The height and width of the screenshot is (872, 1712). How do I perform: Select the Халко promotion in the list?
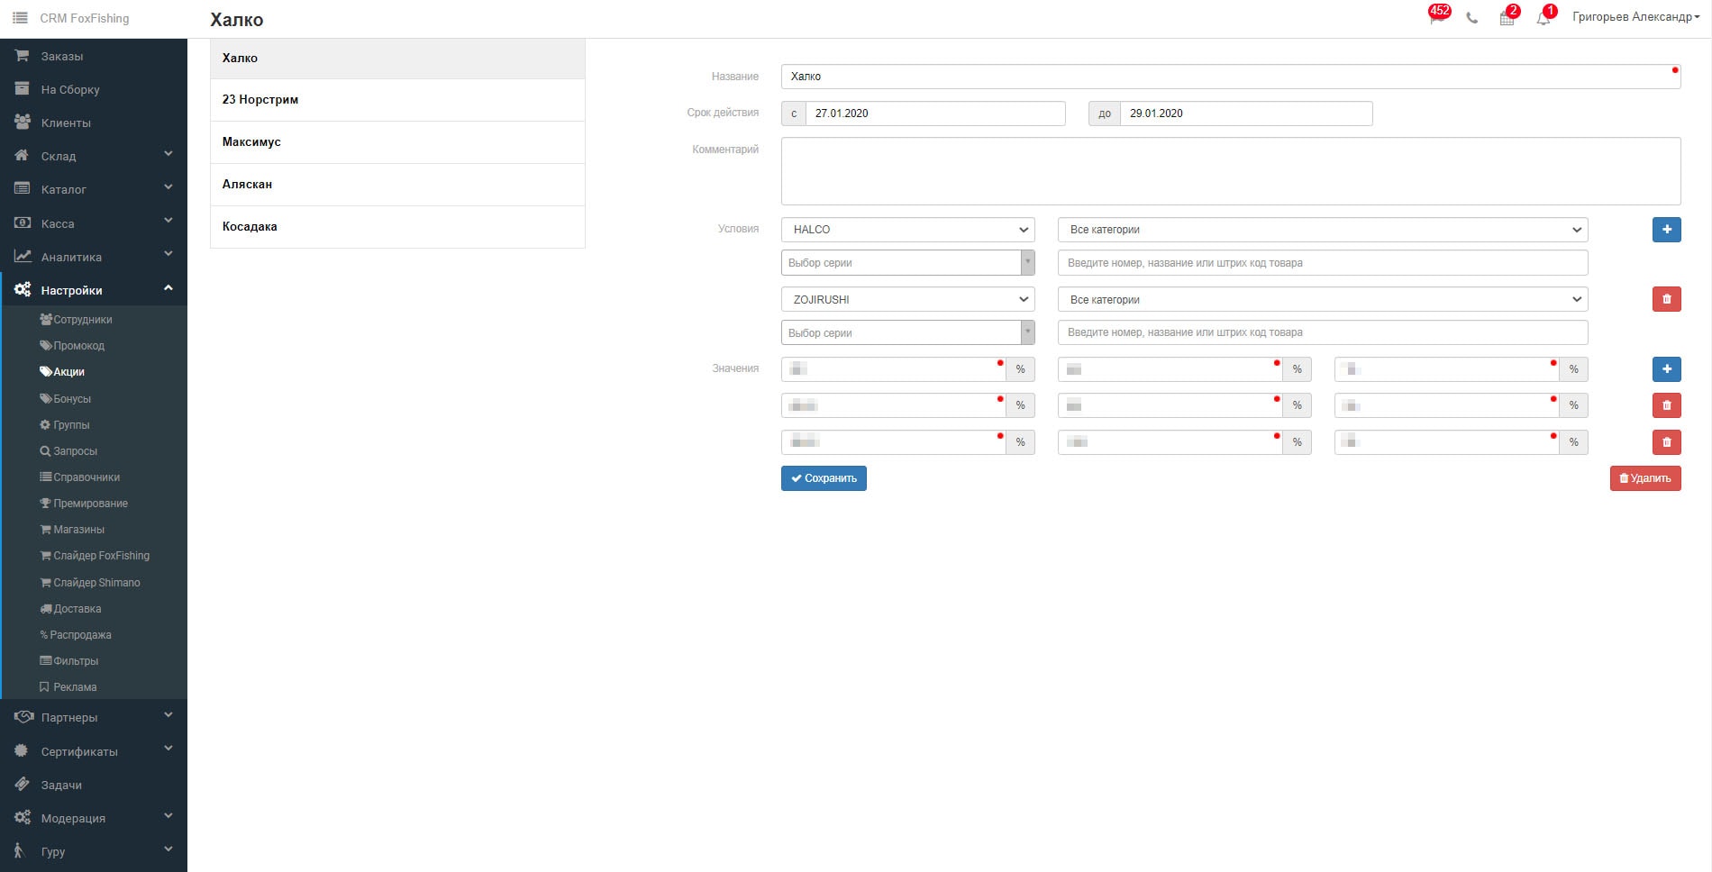click(397, 59)
